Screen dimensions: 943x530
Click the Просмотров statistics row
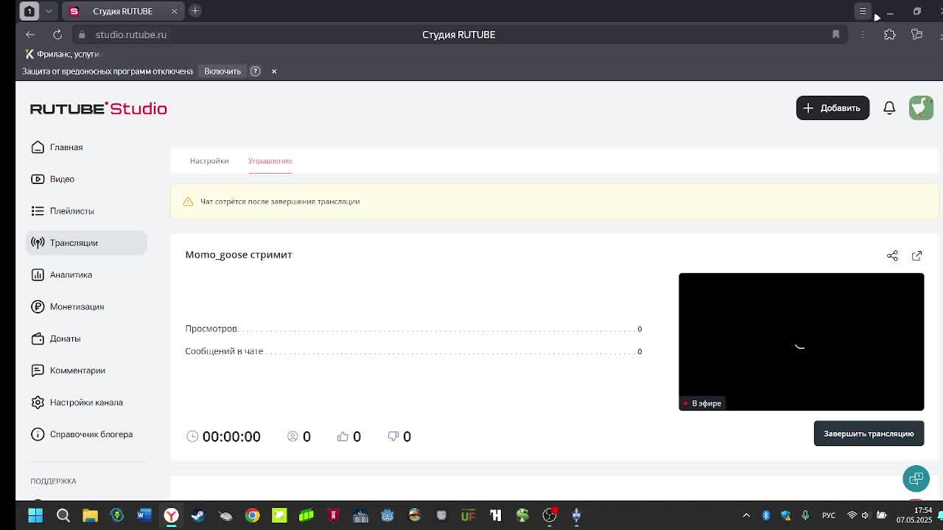tap(413, 329)
